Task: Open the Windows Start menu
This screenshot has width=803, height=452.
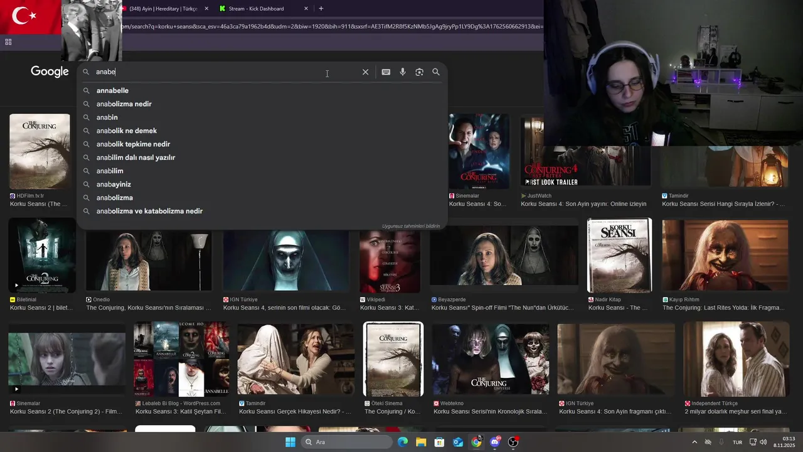Action: pos(290,442)
